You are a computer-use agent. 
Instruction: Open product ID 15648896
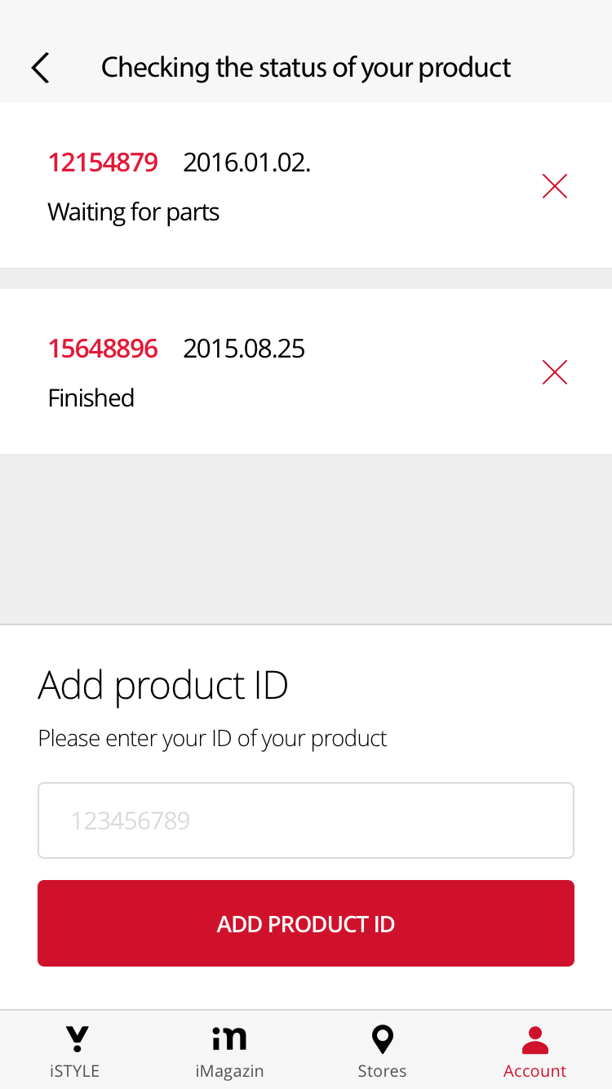click(x=103, y=349)
